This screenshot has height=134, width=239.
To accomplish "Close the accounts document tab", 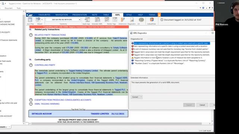I will coord(9,127).
